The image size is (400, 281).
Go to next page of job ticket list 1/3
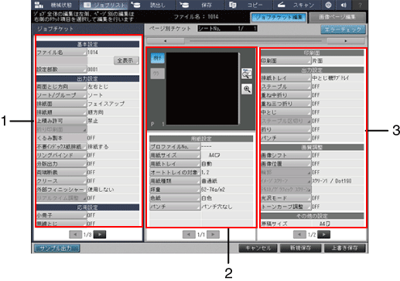pos(100,235)
